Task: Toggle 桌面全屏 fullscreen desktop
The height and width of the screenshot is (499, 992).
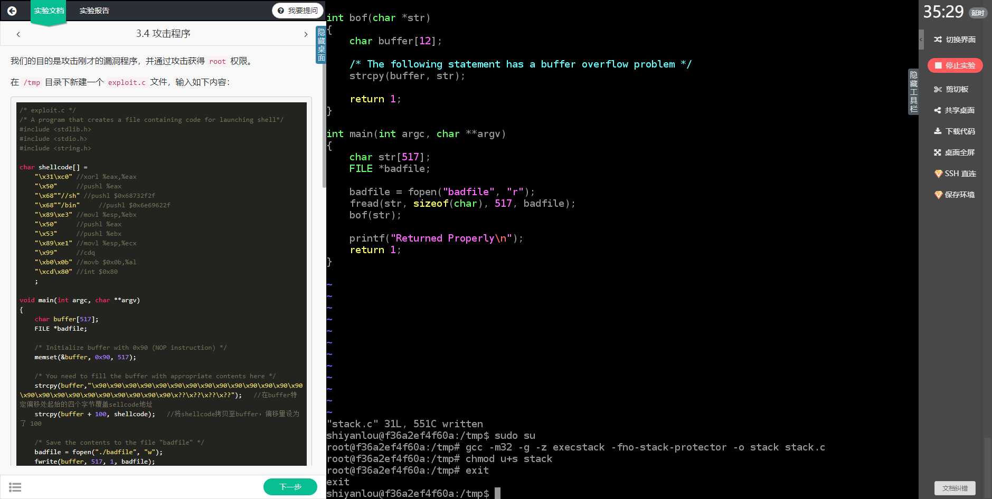Action: click(x=955, y=152)
